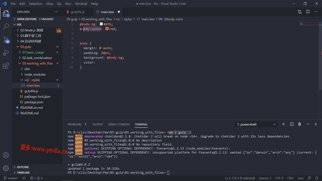Viewport: 322px width, 181px height.
Task: Open package-lock.json in the explorer
Action: pos(37,97)
